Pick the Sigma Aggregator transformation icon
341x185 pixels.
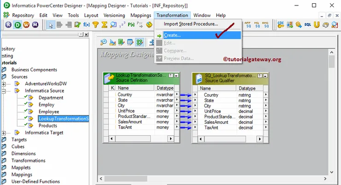105,25
